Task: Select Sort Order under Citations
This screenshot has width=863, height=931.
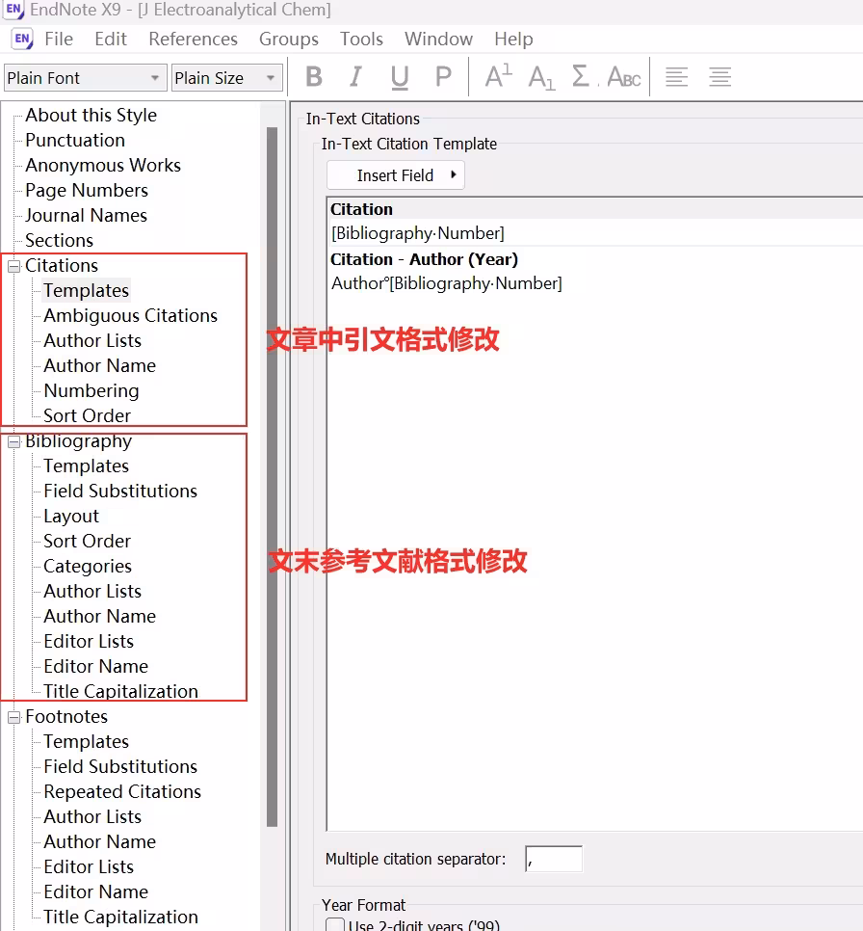Action: (x=88, y=415)
